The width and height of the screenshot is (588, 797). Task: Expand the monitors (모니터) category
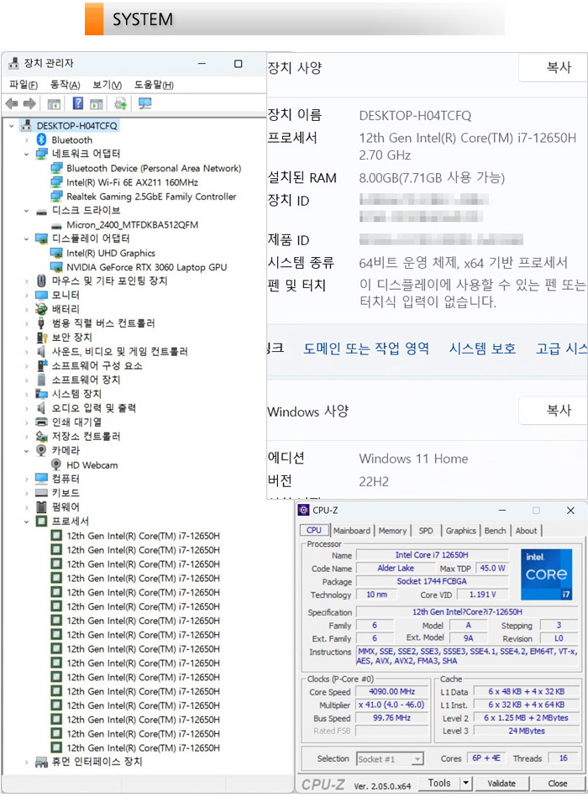[26, 295]
